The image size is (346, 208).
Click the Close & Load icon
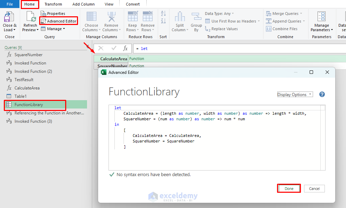9,17
